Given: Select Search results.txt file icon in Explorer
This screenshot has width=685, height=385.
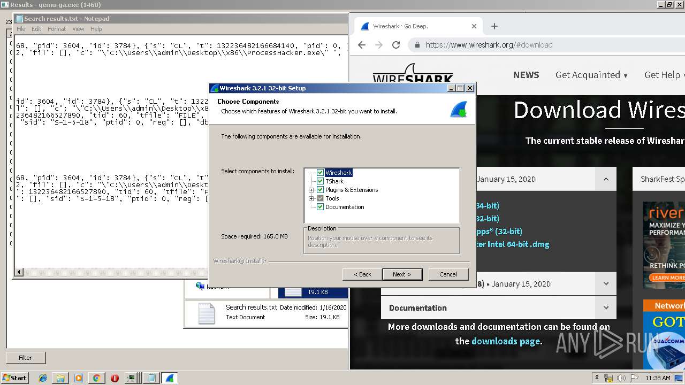Looking at the screenshot, I should [207, 313].
